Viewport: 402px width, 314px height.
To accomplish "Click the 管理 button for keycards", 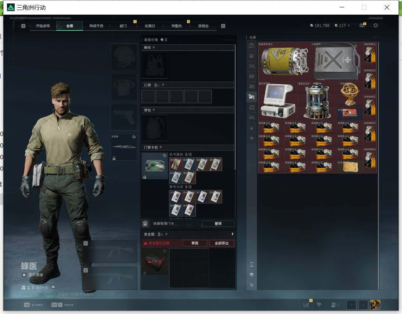I will pos(218,223).
